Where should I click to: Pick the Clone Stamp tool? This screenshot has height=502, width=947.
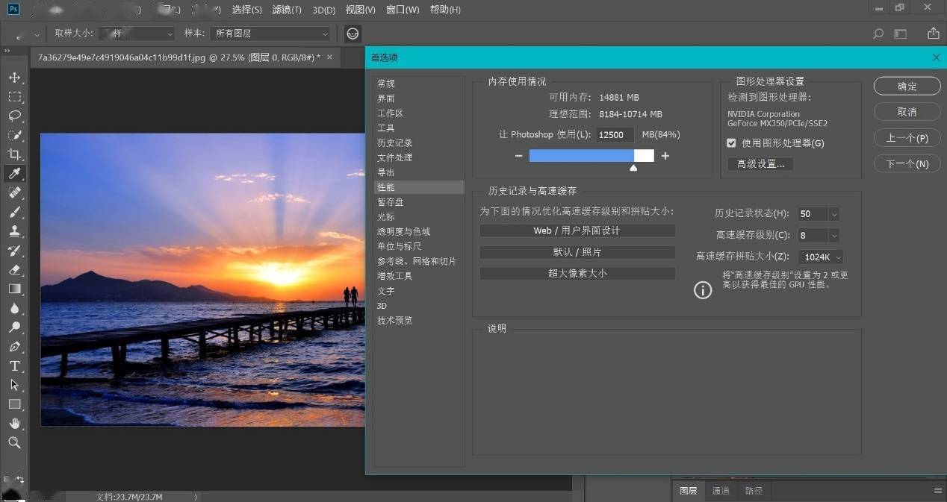click(x=14, y=232)
